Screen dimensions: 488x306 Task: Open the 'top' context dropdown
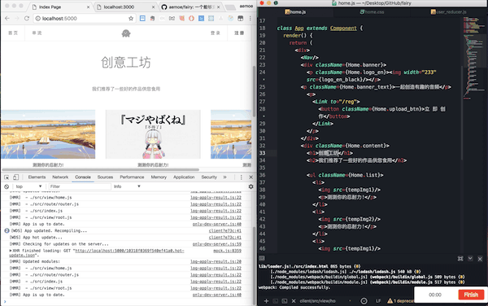click(28, 186)
